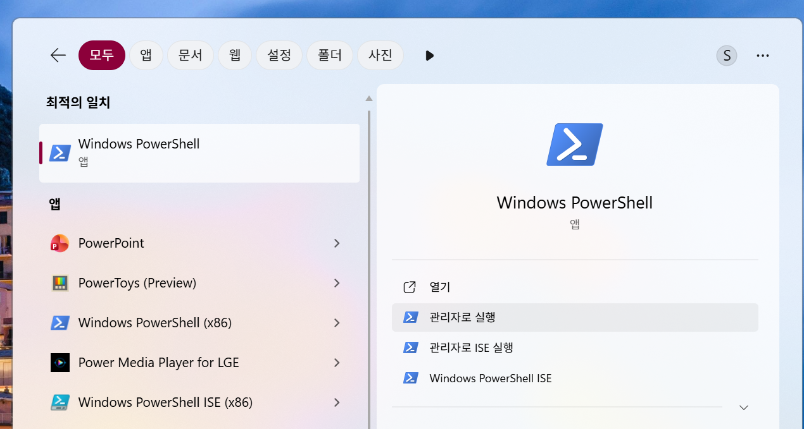The height and width of the screenshot is (429, 804).
Task: Expand the Windows PowerShell (x86) chevron
Action: 337,323
